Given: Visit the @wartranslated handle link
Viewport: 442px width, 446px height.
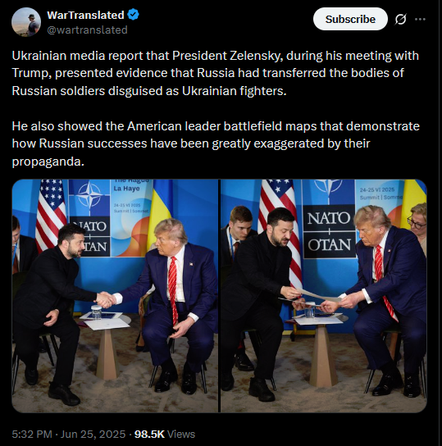Looking at the screenshot, I should pos(87,30).
